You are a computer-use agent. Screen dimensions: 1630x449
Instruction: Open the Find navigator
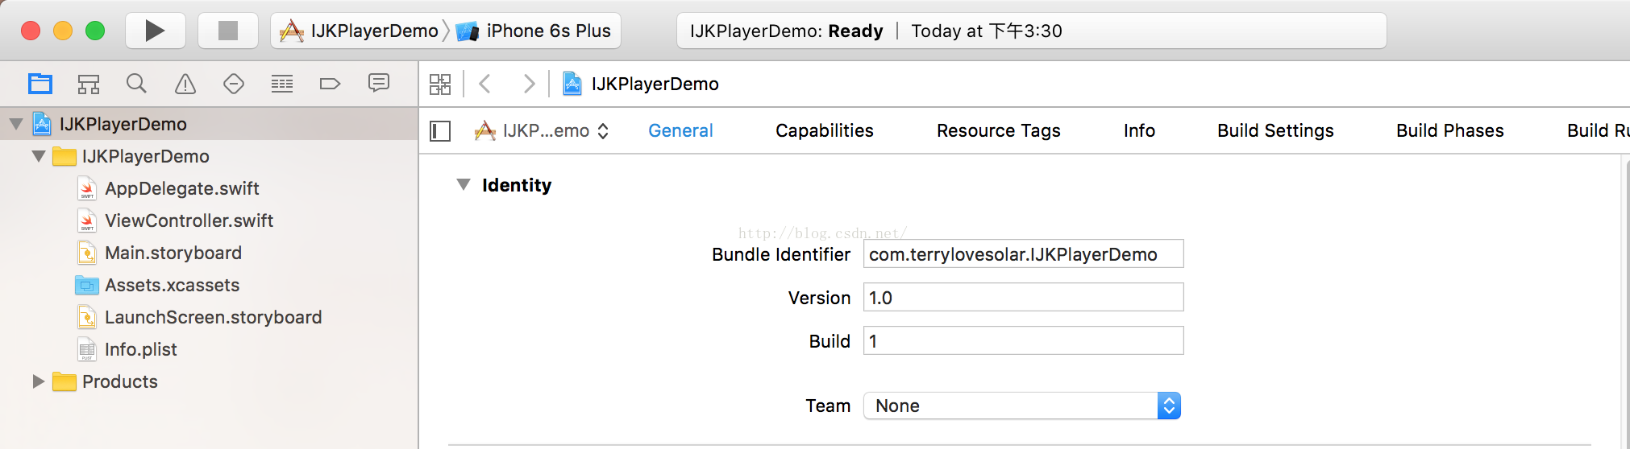(137, 84)
